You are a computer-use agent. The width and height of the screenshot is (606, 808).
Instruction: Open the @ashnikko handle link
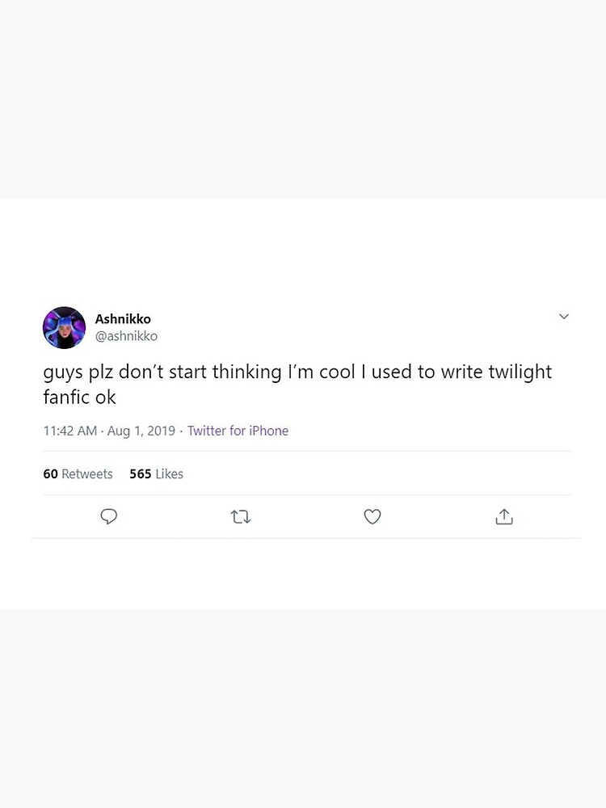126,336
